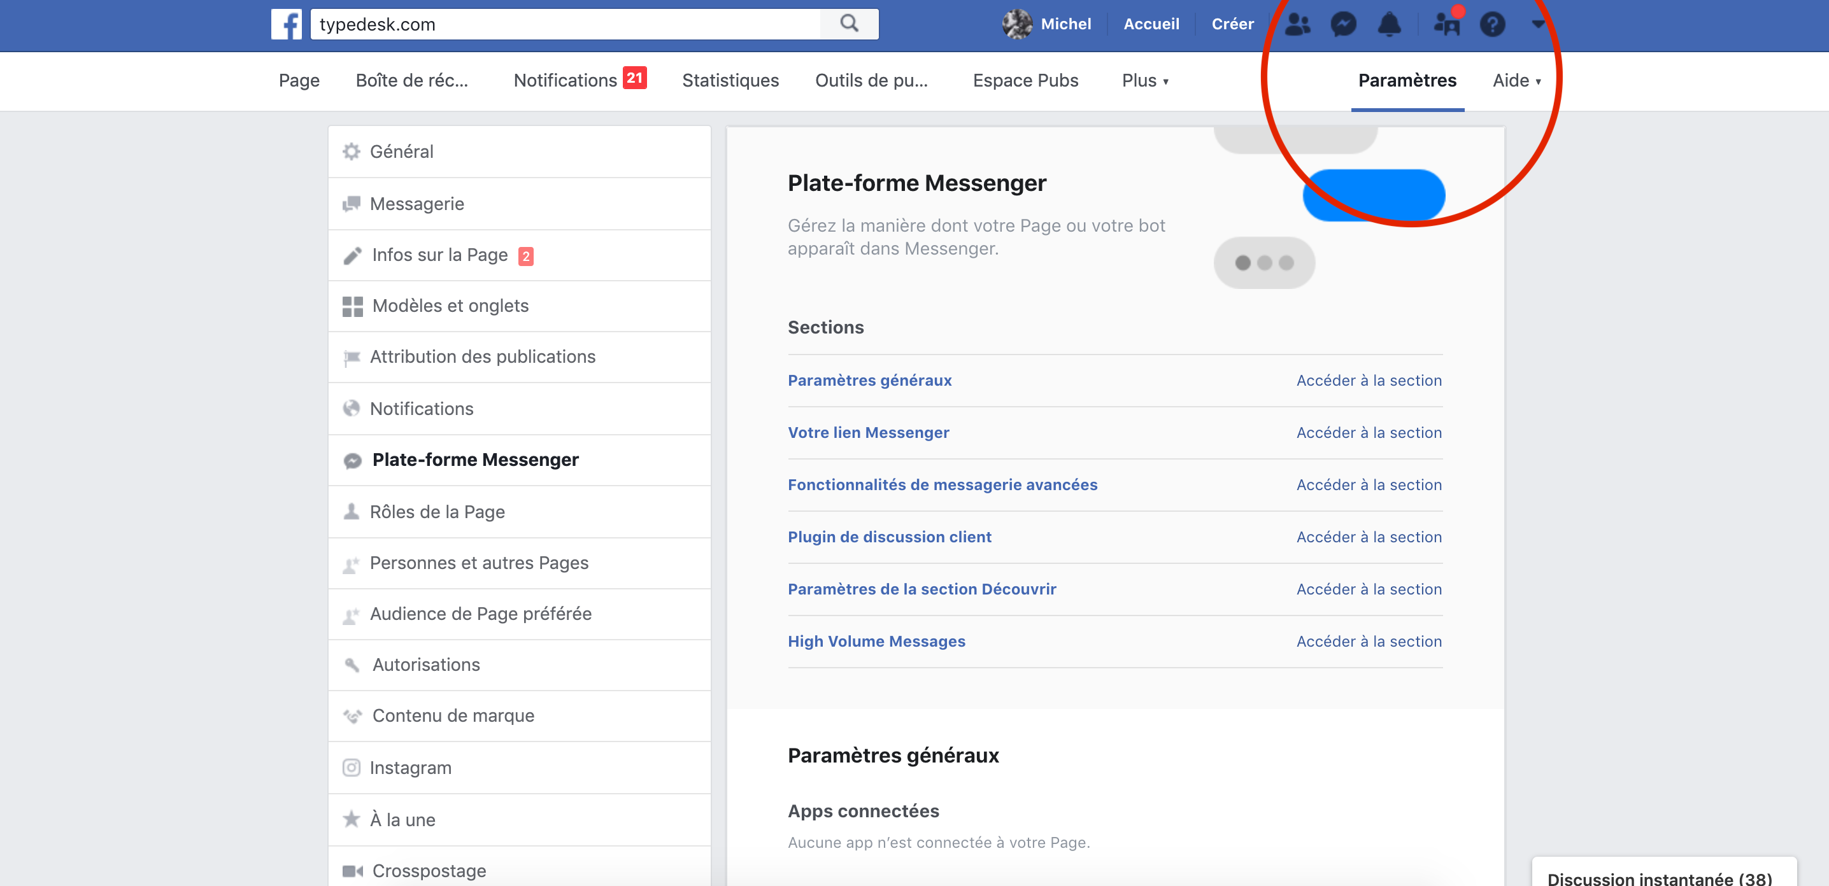Viewport: 1829px width, 886px height.
Task: Select Général settings in sidebar
Action: point(401,152)
